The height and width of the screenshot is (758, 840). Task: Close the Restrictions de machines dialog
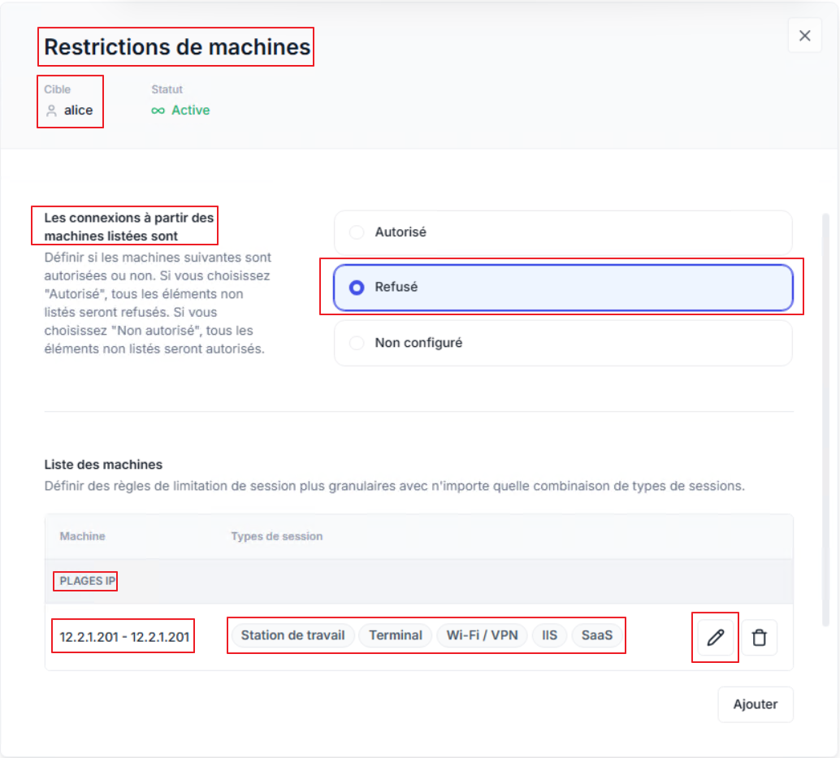804,36
